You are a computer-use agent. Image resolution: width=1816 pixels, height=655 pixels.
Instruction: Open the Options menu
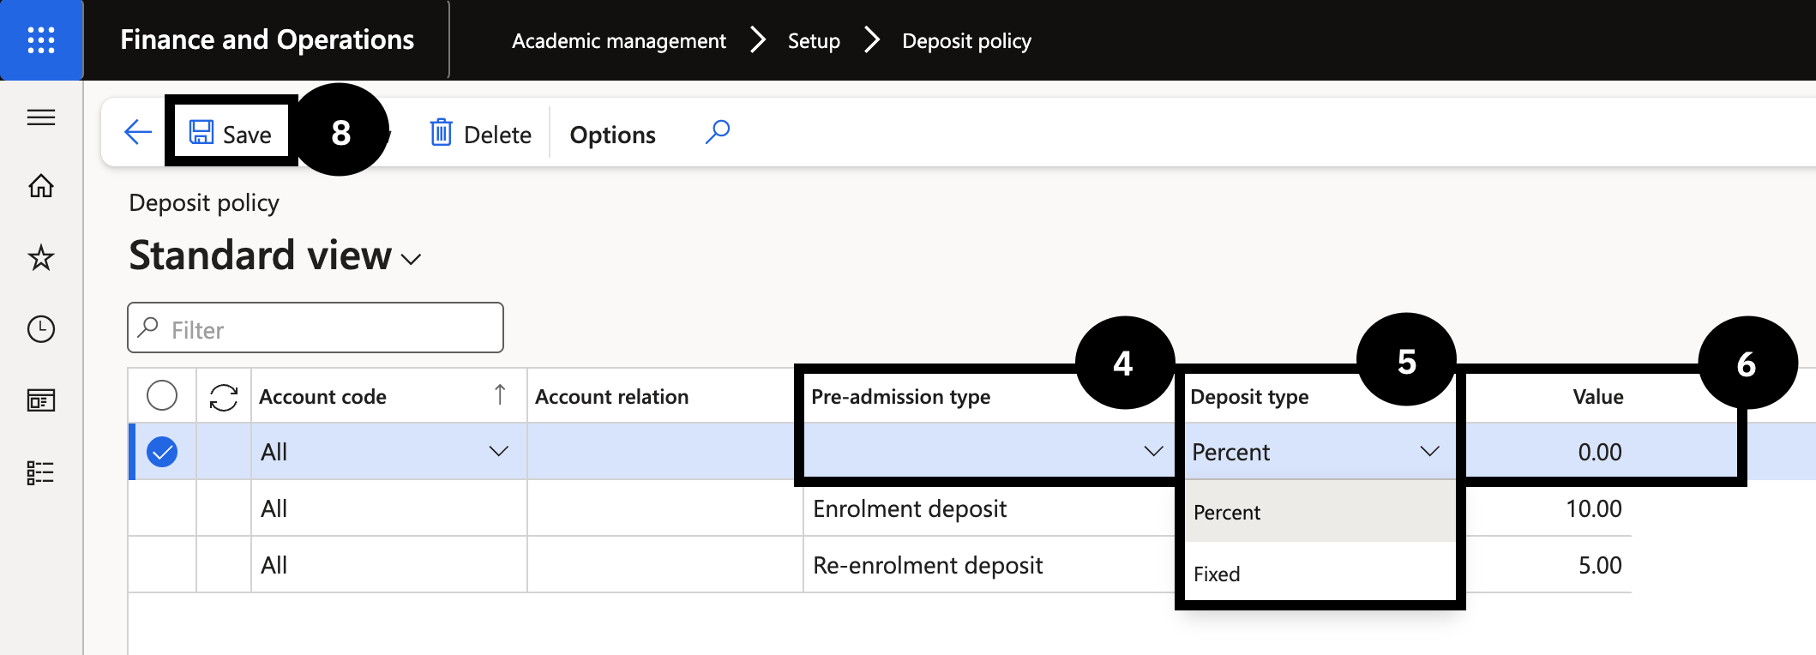613,135
